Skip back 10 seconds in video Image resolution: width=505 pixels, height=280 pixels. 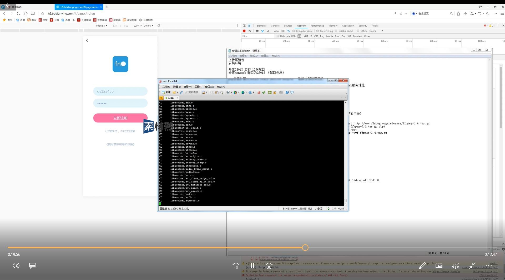coord(236,266)
